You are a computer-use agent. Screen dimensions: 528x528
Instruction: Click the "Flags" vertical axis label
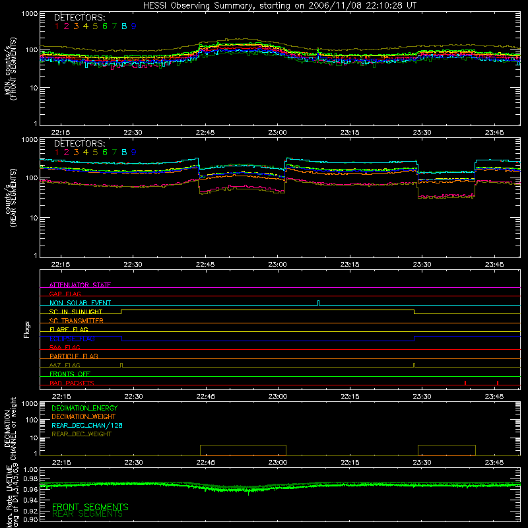26,329
